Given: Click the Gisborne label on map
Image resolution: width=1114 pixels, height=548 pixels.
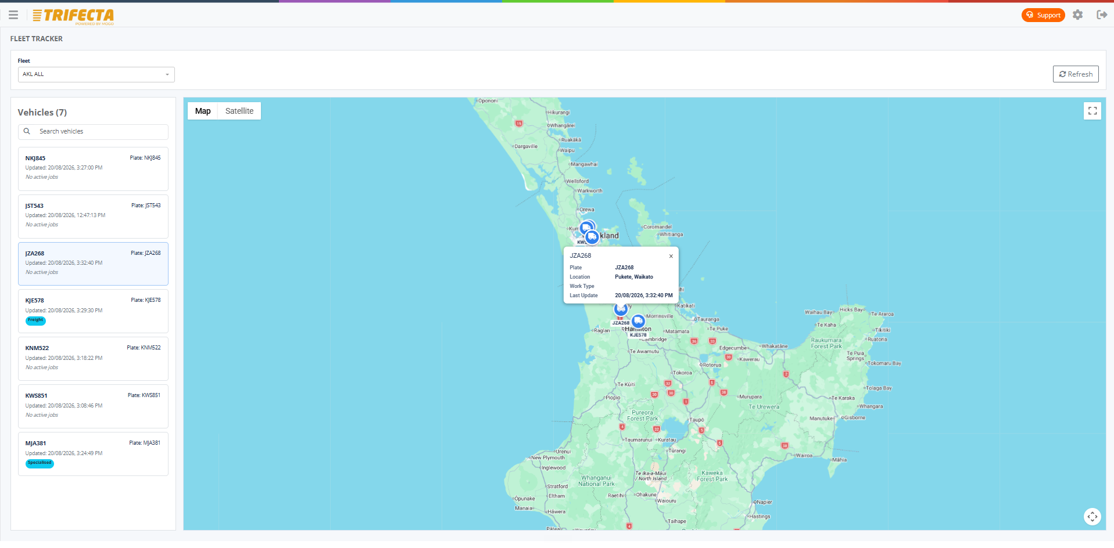Looking at the screenshot, I should (854, 417).
